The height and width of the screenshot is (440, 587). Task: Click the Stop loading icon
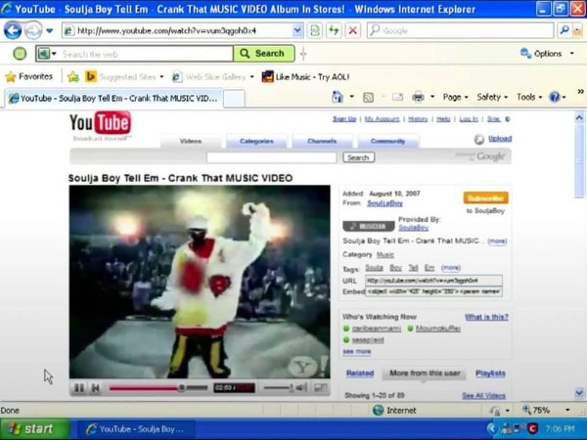[352, 30]
